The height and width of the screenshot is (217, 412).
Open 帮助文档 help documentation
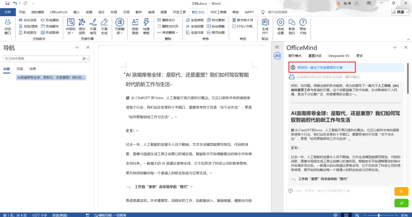coord(303,27)
